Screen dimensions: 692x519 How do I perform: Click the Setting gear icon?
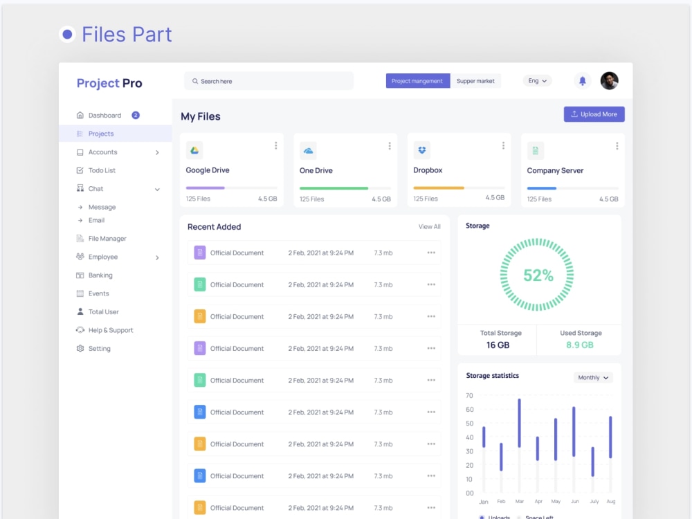(80, 348)
